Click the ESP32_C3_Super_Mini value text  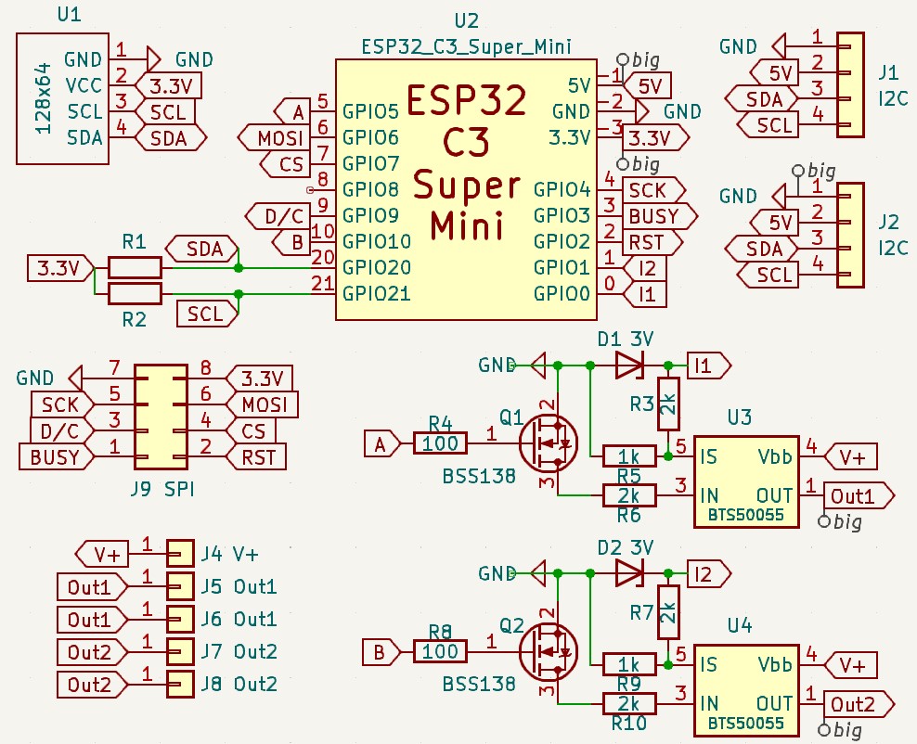tap(466, 46)
